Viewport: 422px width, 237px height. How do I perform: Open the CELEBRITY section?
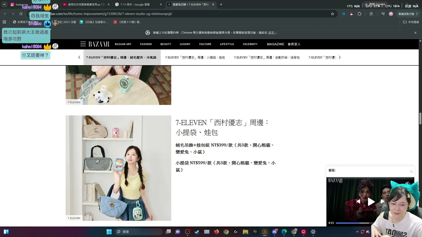pyautogui.click(x=250, y=44)
